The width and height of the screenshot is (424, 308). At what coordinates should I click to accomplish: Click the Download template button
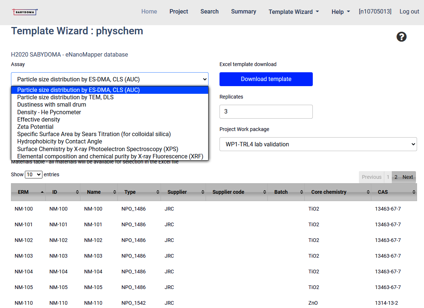(x=266, y=79)
